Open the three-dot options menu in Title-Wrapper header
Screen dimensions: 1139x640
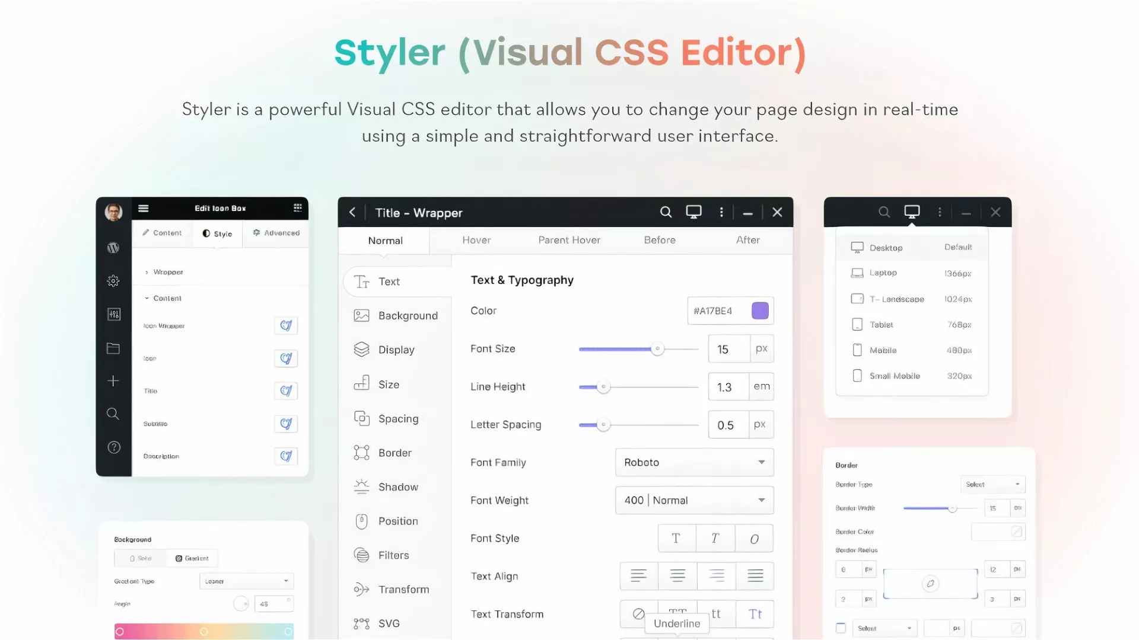coord(721,212)
